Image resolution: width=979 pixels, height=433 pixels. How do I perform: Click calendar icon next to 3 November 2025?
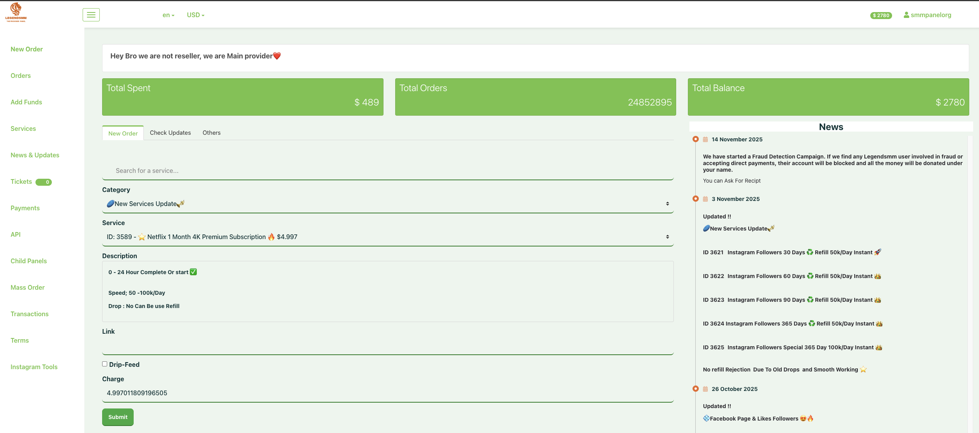coord(705,199)
